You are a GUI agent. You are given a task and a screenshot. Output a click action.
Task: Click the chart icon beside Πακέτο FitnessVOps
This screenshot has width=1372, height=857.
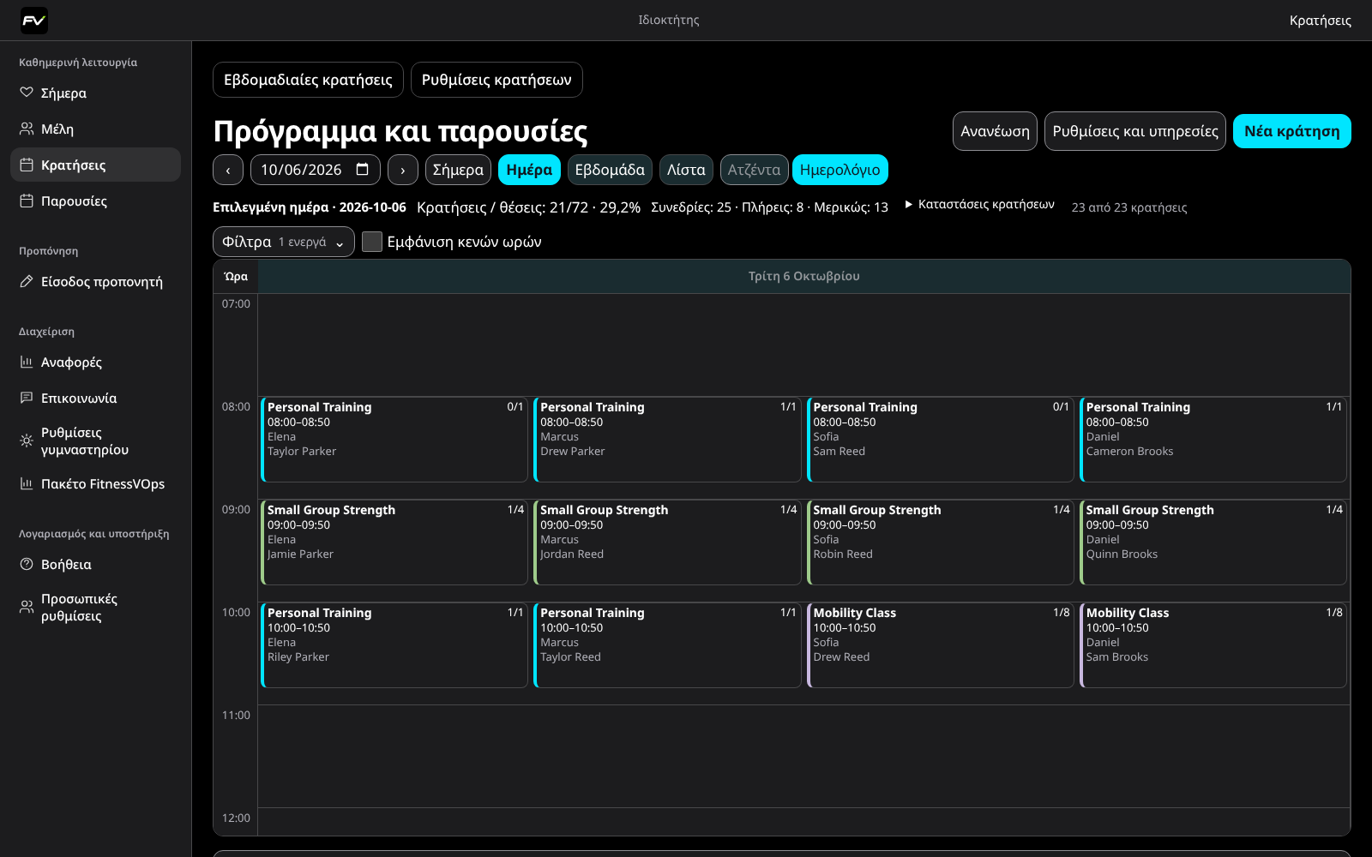27,483
